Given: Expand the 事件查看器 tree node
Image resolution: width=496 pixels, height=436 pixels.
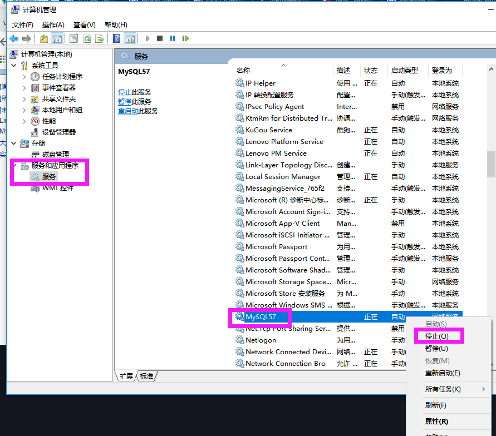Looking at the screenshot, I should pyautogui.click(x=24, y=88).
